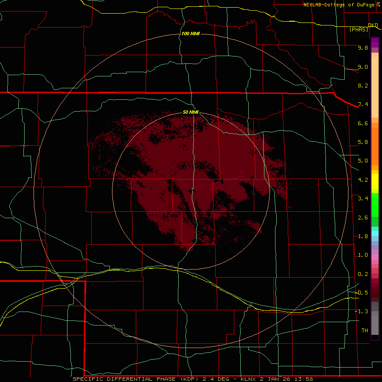
Task: Click the 3.4 value on the color scale
Action: (x=363, y=199)
